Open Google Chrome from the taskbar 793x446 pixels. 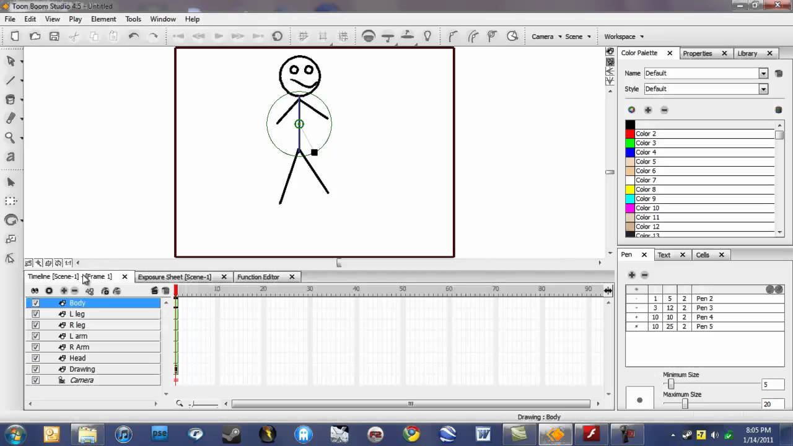[x=411, y=434]
